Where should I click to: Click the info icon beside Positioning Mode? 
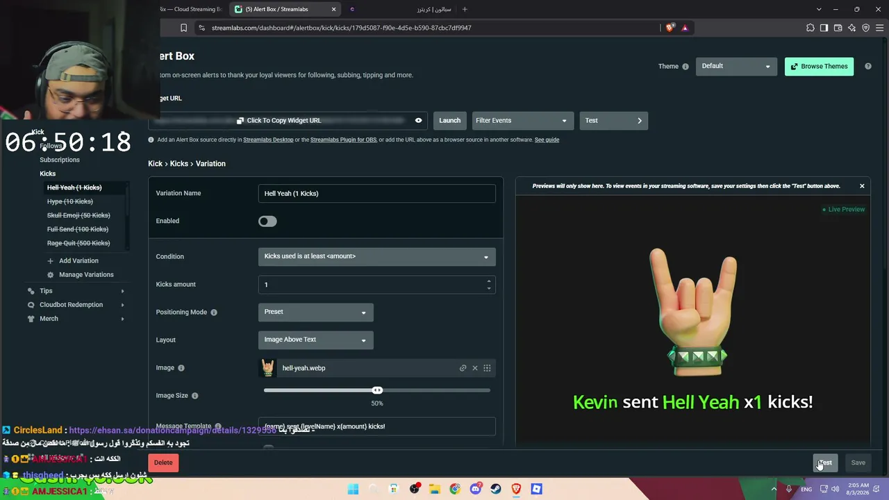(x=214, y=312)
